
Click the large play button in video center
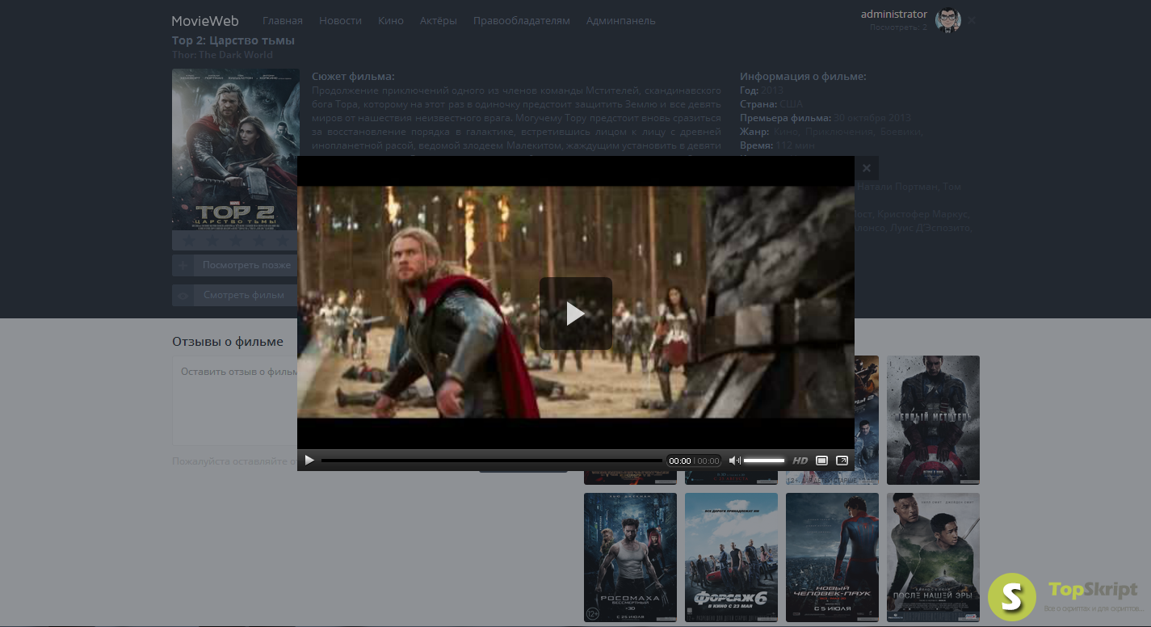click(x=575, y=313)
